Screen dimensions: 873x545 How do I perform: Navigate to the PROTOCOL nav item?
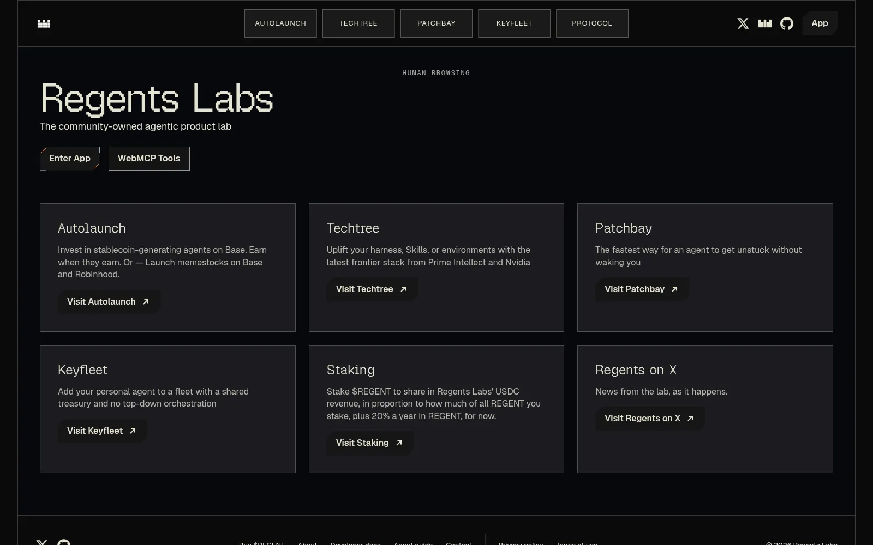pos(592,23)
